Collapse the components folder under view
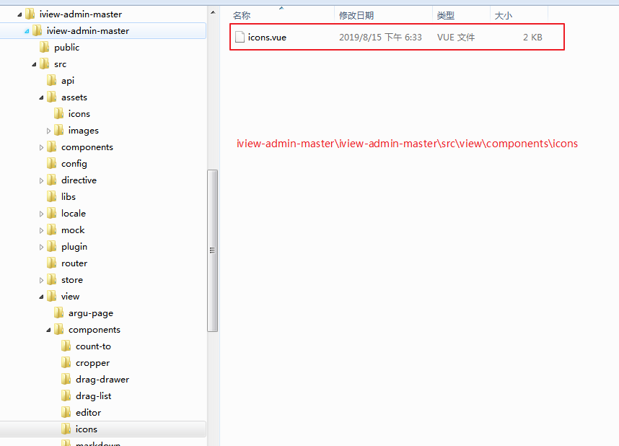The height and width of the screenshot is (446, 619). coord(48,330)
